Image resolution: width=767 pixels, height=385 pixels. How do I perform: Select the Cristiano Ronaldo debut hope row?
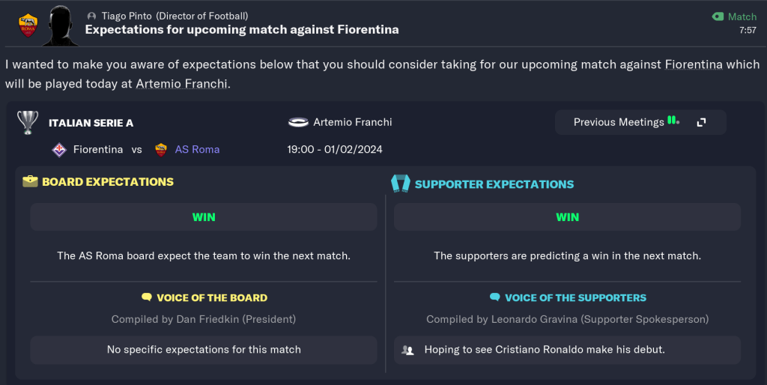click(567, 350)
